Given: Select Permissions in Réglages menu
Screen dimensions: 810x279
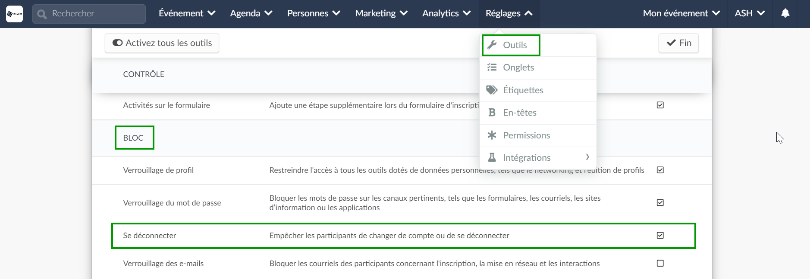Looking at the screenshot, I should coord(538,135).
